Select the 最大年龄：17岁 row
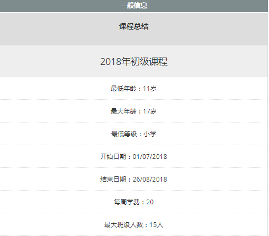This screenshot has height=236, width=269. point(134,111)
